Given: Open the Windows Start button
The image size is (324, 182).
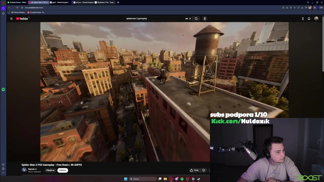Looking at the screenshot, I should point(126,179).
